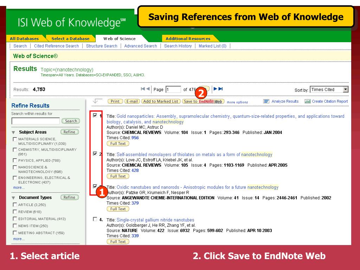View the 428 citing articles link
This screenshot has width=360, height=270.
(x=135, y=171)
